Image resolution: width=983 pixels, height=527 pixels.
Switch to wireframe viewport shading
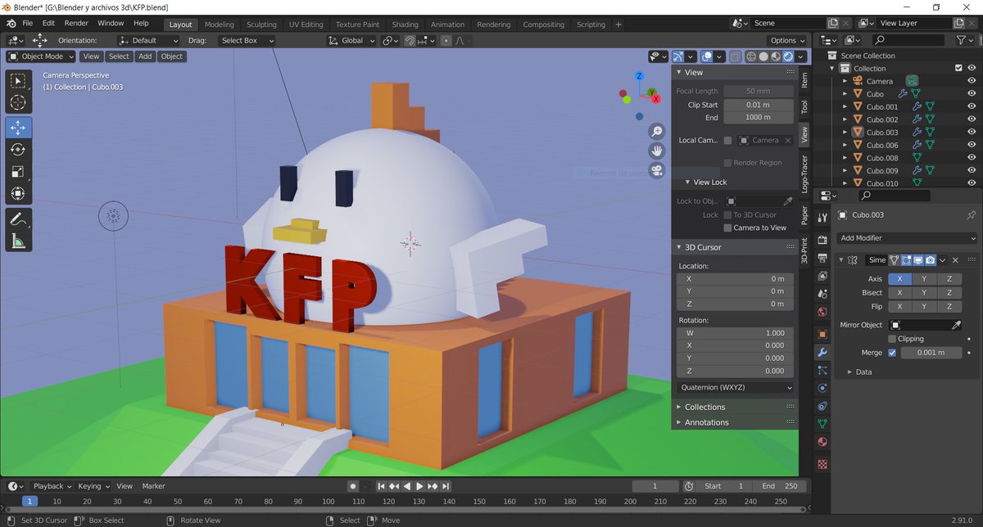click(751, 56)
